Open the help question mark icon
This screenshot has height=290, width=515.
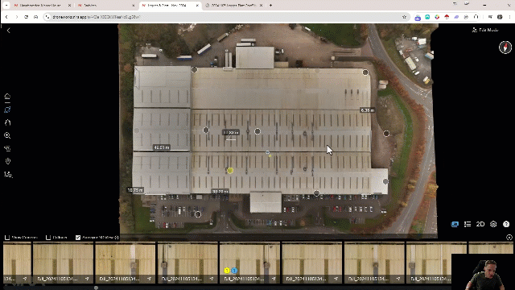pyautogui.click(x=506, y=224)
